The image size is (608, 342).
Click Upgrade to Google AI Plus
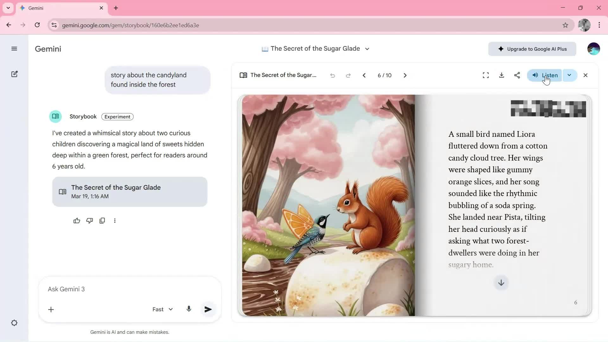[532, 49]
